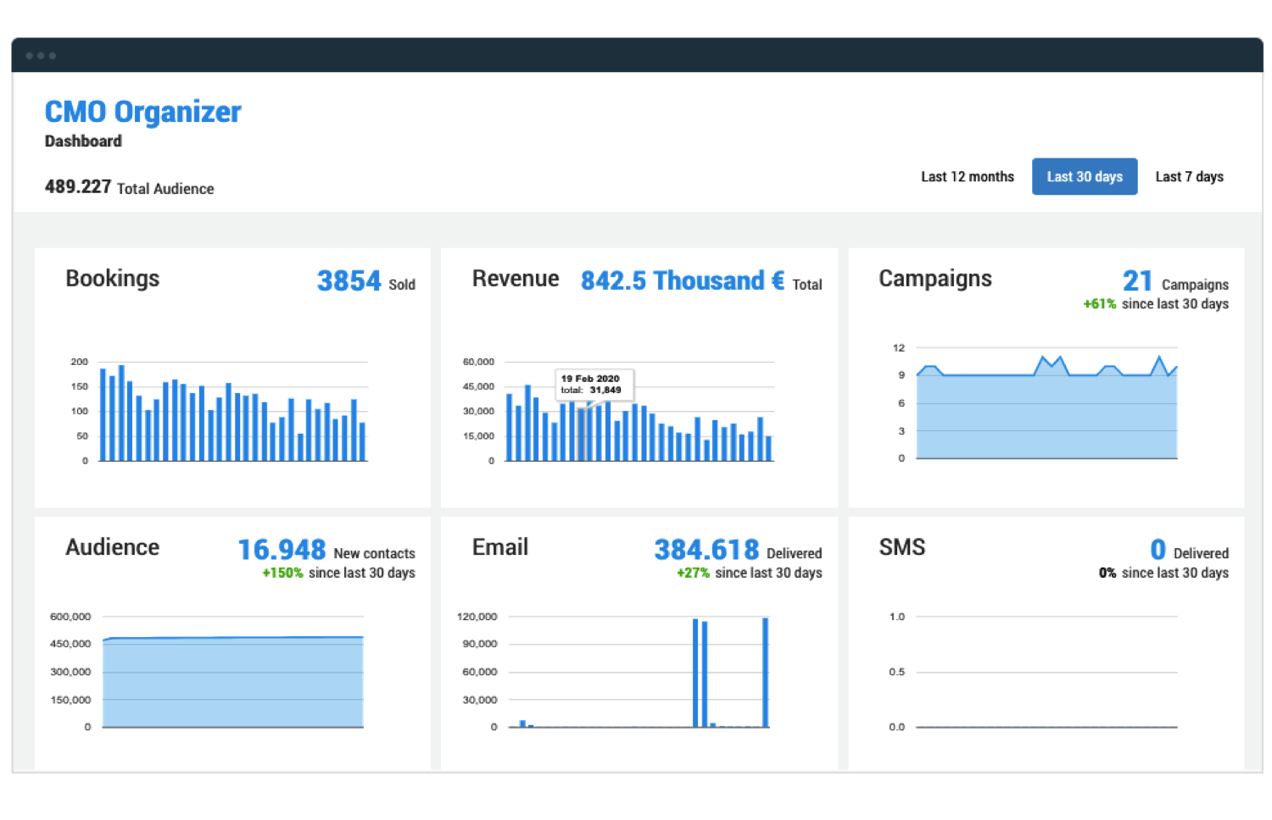Screen dimensions: 1272x820
Task: Click the 200 axis label in Bookings
Action: tap(79, 362)
